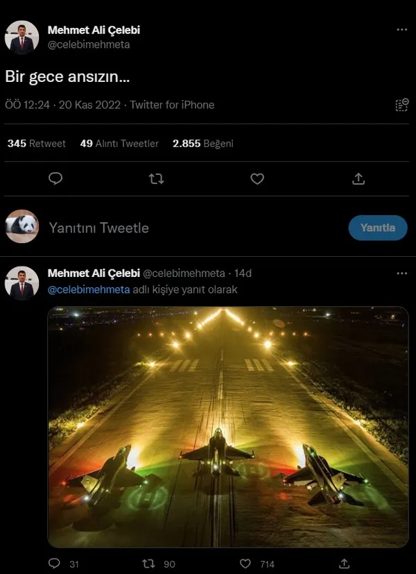This screenshot has width=416, height=574.
Task: Share the main tweet via share icon
Action: [358, 179]
